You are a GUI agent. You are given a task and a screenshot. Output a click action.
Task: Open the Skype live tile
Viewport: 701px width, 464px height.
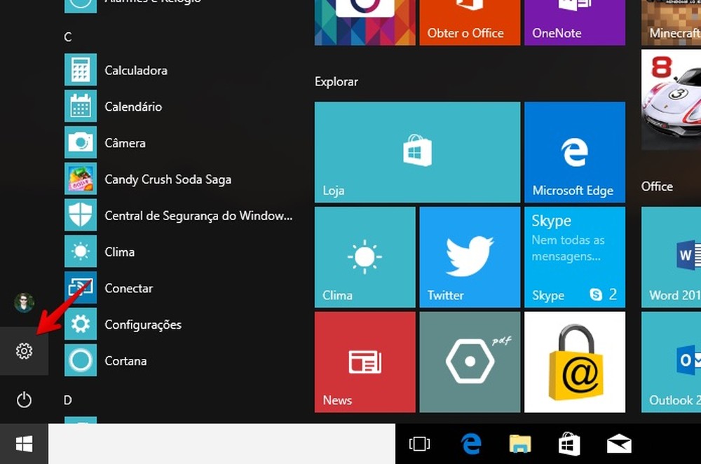(x=575, y=257)
